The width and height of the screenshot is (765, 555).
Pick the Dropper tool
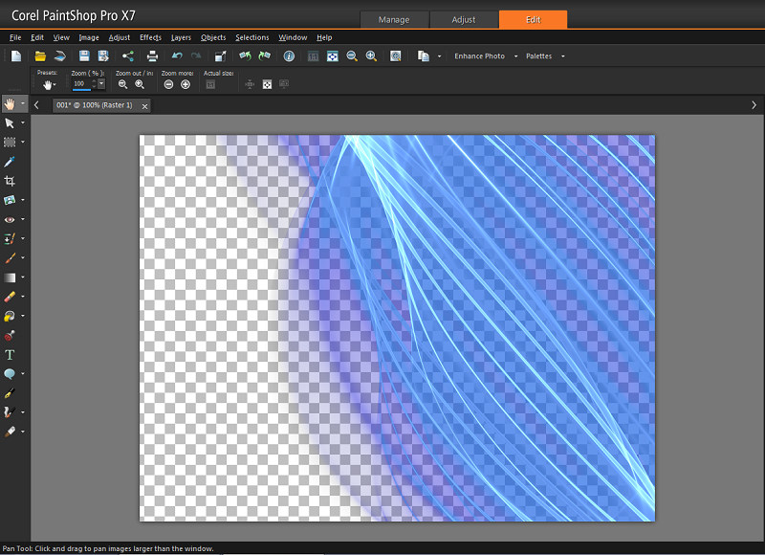[x=10, y=162]
